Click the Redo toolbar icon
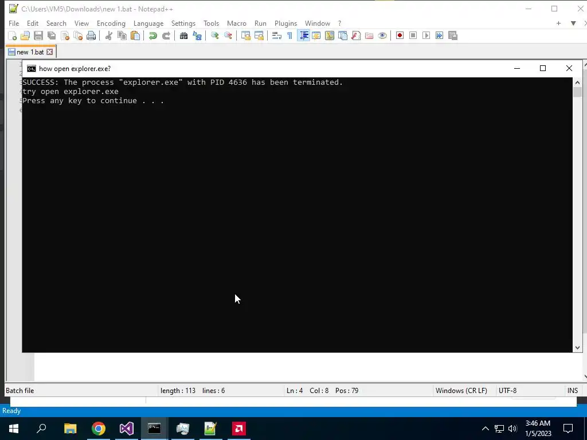Viewport: 587px width, 440px height. click(x=166, y=36)
